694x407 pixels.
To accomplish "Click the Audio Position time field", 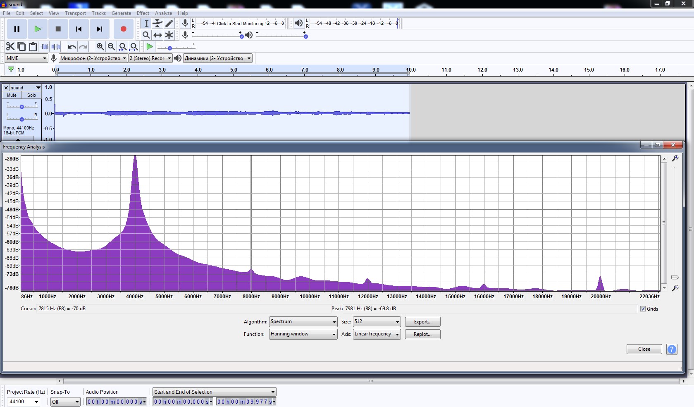I will point(116,402).
